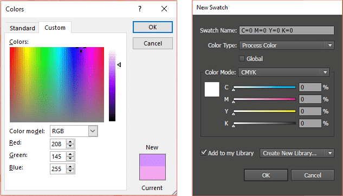Click the help question mark in Colors dialog
The width and height of the screenshot is (343, 196).
click(x=140, y=9)
